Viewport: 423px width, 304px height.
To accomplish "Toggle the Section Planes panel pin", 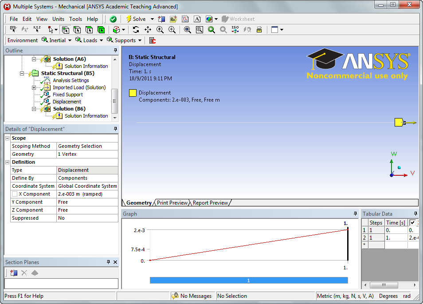I will coord(108,262).
